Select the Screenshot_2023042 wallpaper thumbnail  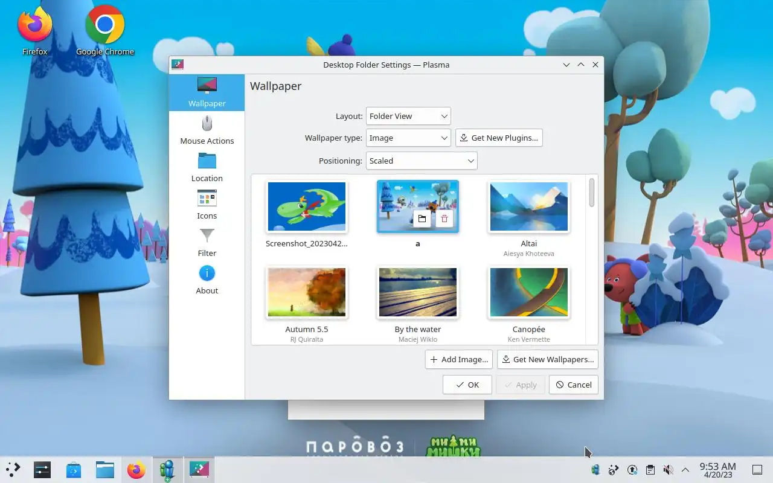(x=307, y=207)
